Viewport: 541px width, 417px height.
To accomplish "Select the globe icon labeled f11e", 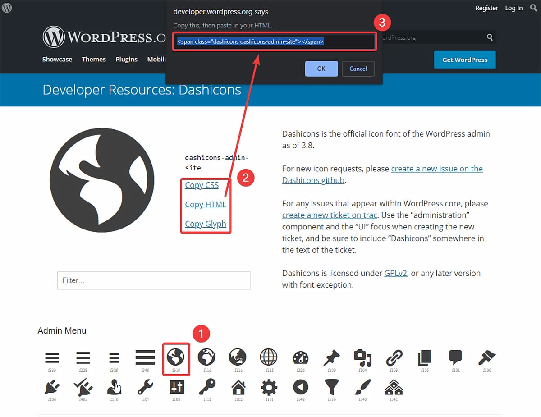I will pyautogui.click(x=238, y=358).
